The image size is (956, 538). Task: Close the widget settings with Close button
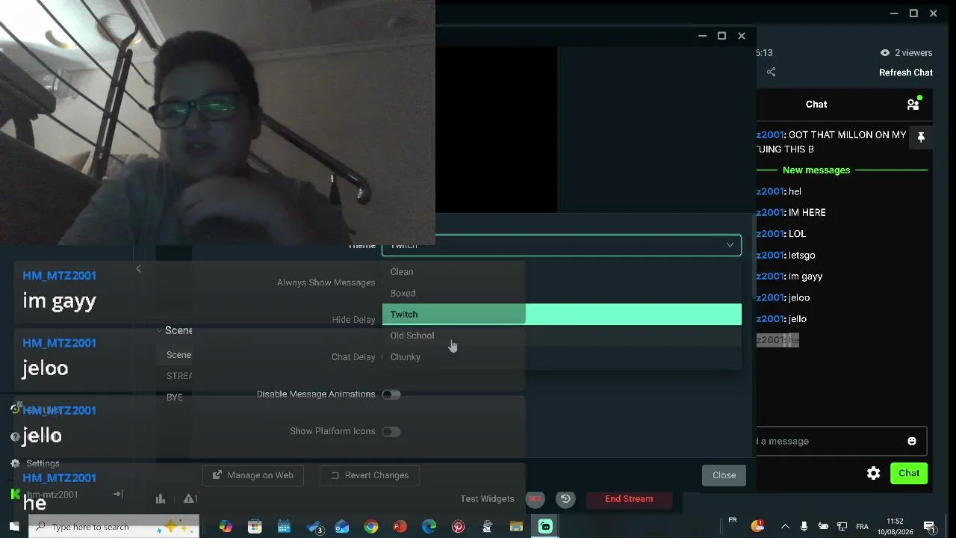tap(724, 475)
